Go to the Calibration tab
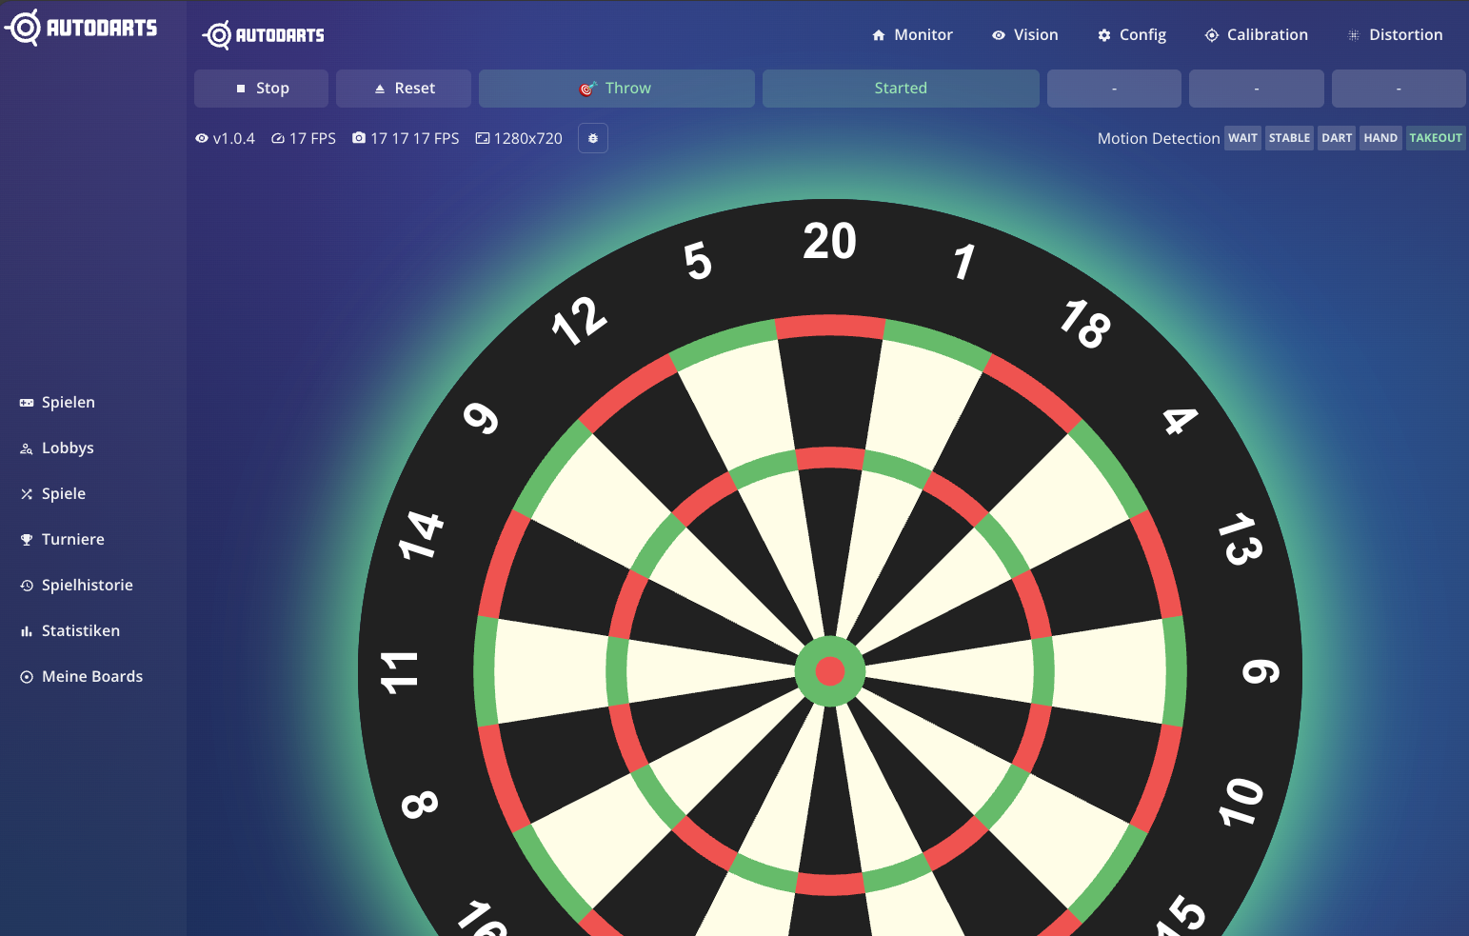1469x936 pixels. pos(1256,35)
